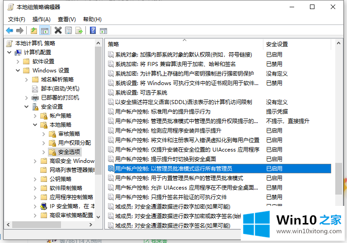This screenshot has width=347, height=243.
Task: Expand the 帐户策略 tree node
Action: pyautogui.click(x=35, y=116)
